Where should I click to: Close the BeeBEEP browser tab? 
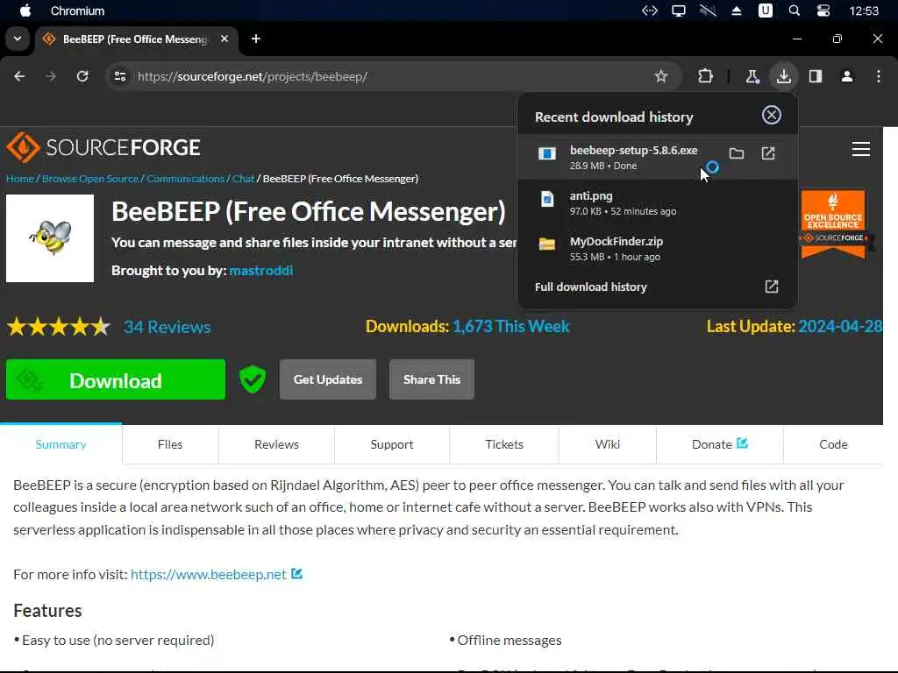(224, 39)
